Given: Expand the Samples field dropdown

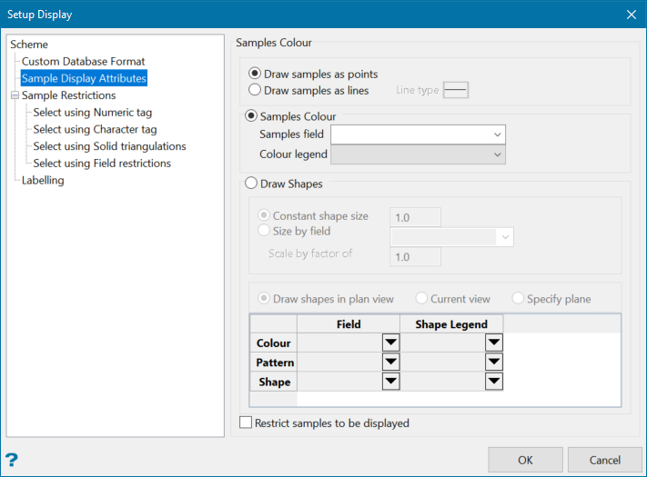Looking at the screenshot, I should (x=497, y=134).
